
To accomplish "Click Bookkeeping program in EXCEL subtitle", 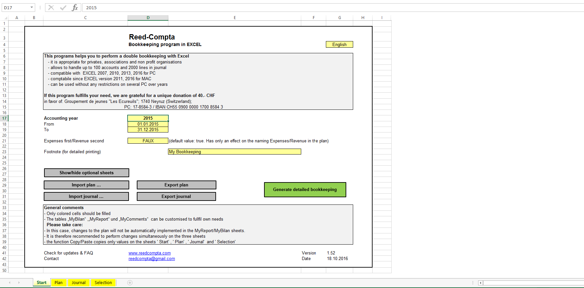I will 165,45.
